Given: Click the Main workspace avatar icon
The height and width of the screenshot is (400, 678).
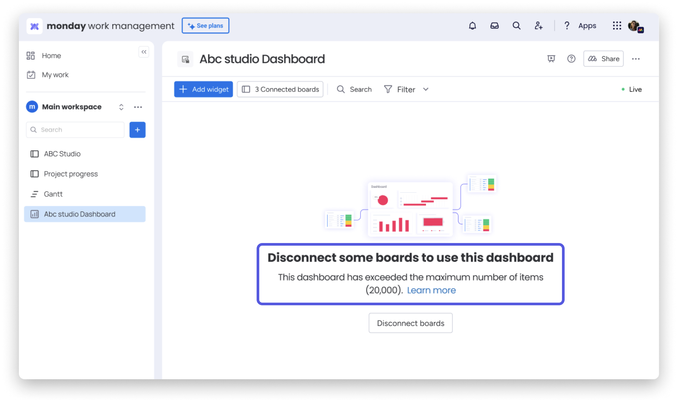Looking at the screenshot, I should click(32, 107).
